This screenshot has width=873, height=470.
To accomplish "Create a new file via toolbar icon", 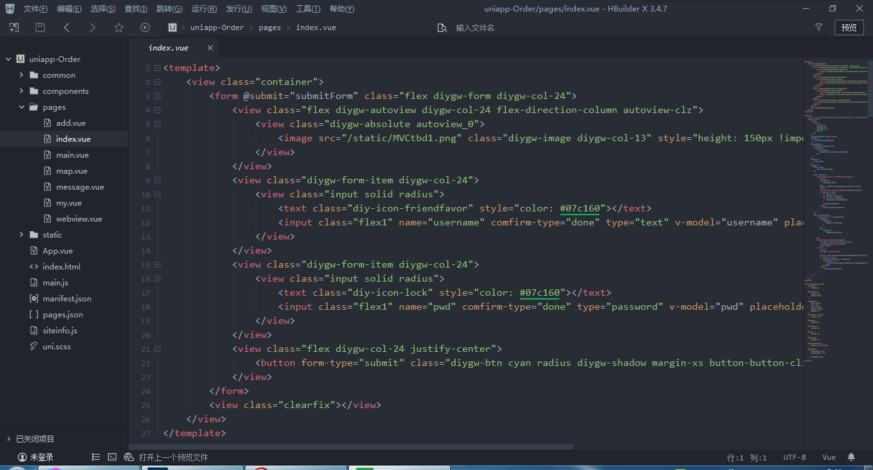I will coord(13,27).
